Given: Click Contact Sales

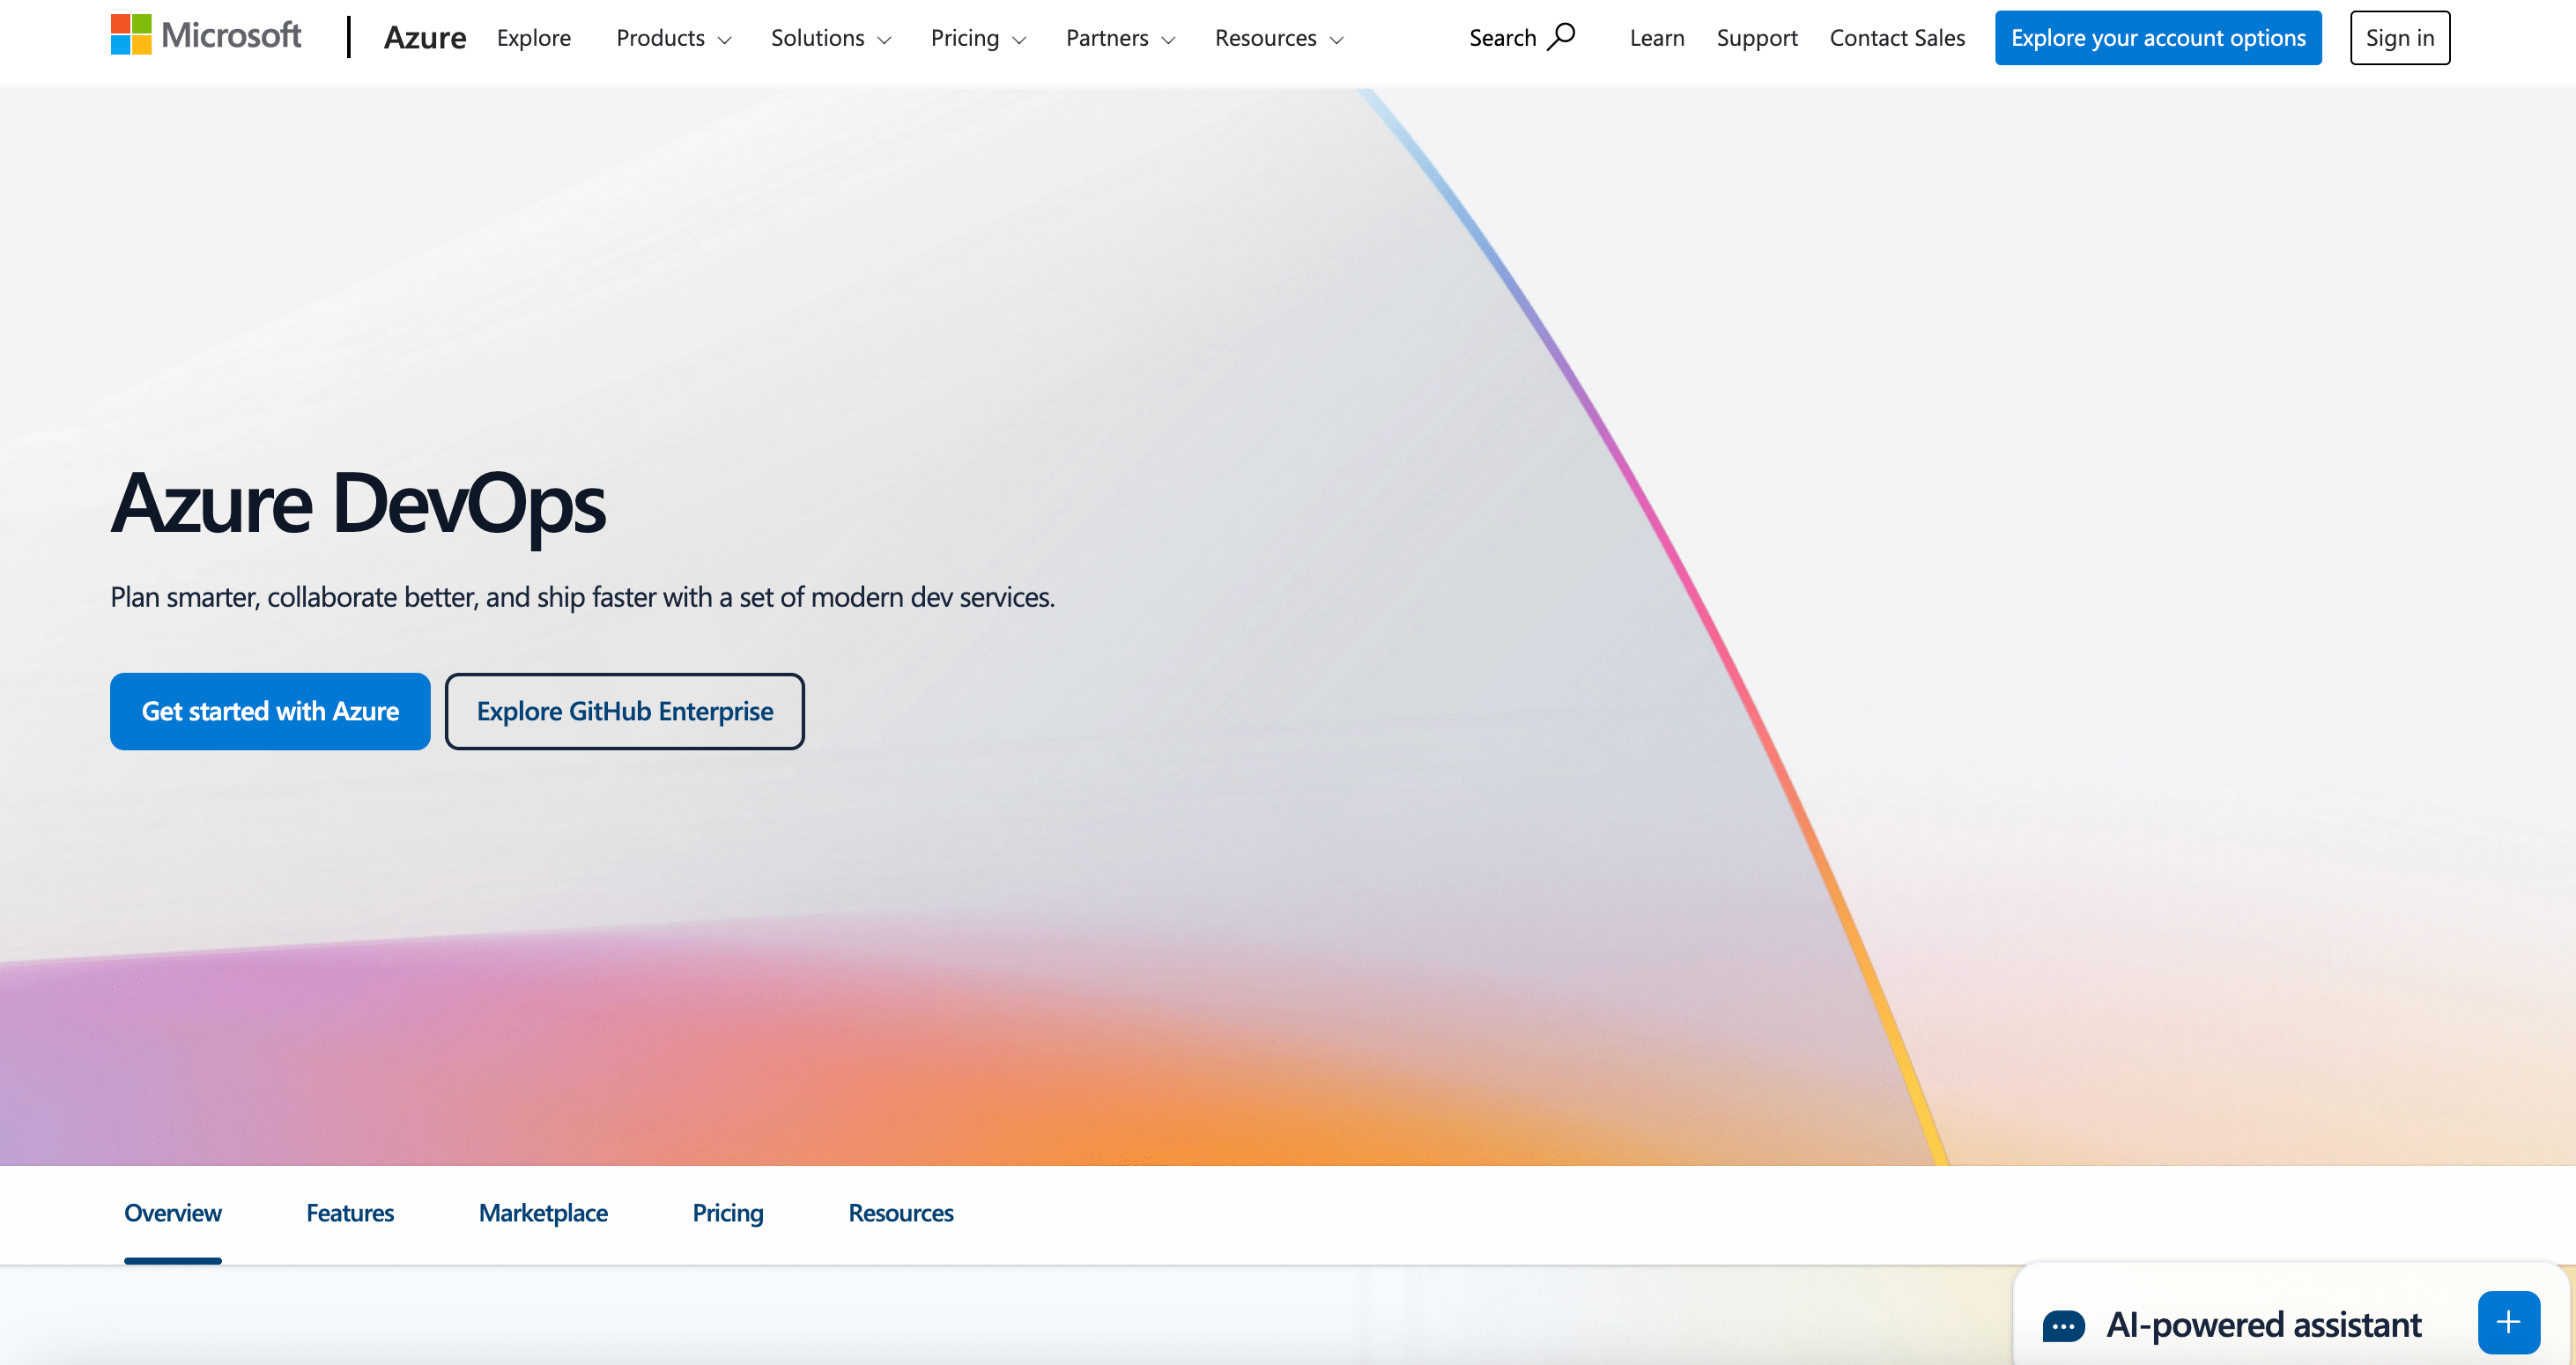Looking at the screenshot, I should point(1896,38).
